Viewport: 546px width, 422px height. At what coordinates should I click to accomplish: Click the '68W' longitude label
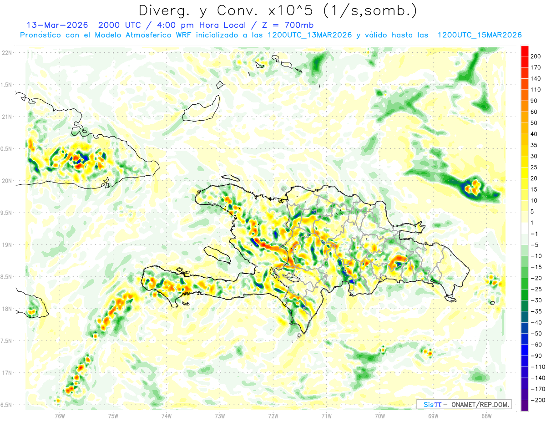tap(486, 415)
